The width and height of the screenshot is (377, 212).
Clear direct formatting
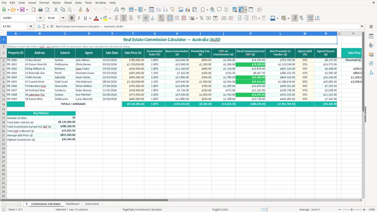[x=87, y=10]
